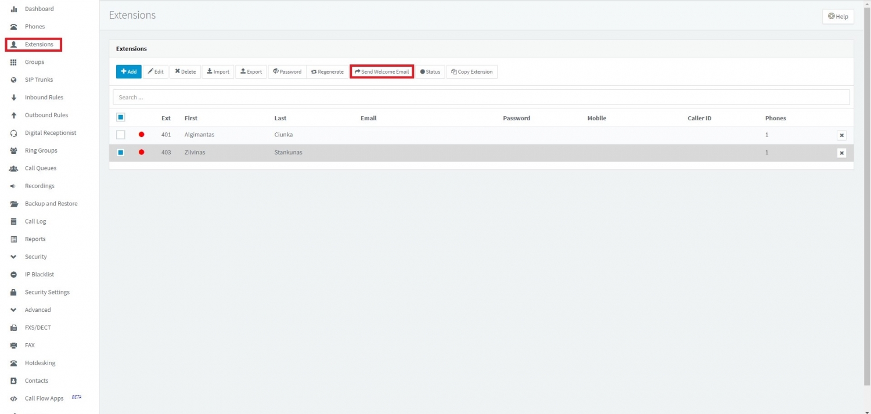Screen dimensions: 871x414
Task: Click the Password button
Action: pyautogui.click(x=287, y=72)
